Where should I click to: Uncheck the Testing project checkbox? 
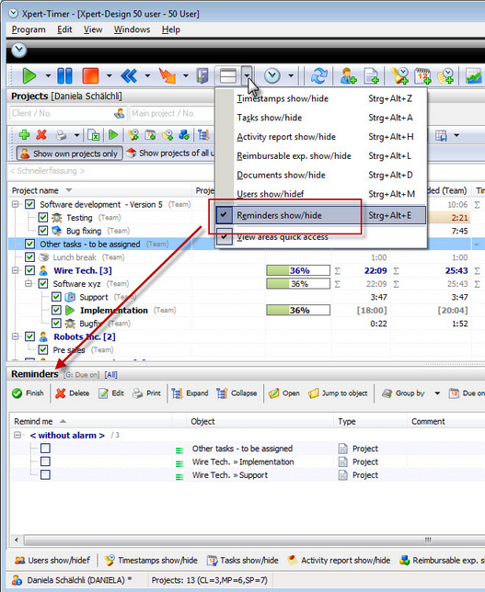[43, 218]
